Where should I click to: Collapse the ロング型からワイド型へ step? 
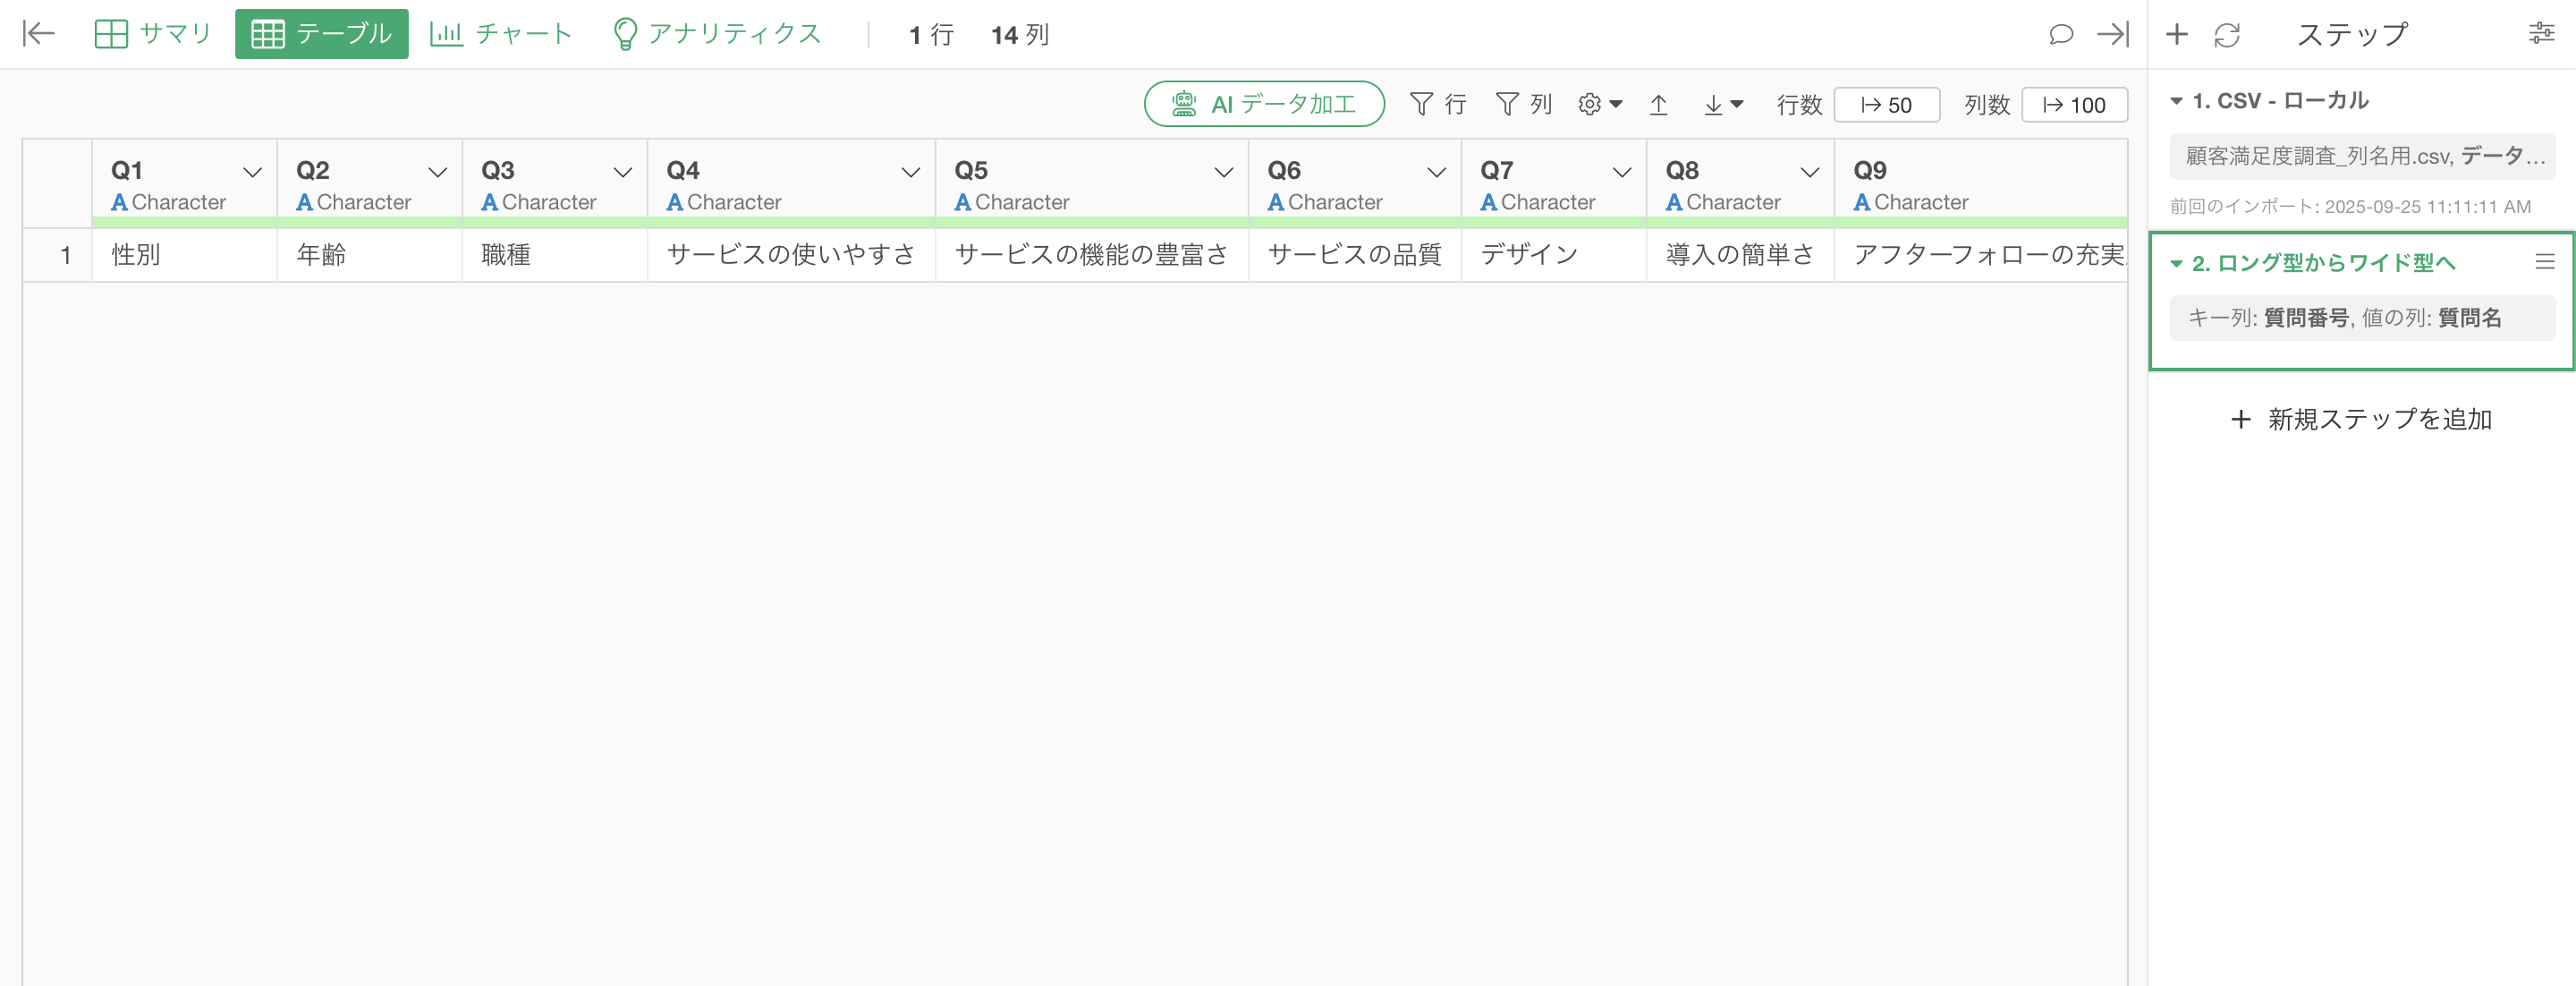coord(2176,264)
